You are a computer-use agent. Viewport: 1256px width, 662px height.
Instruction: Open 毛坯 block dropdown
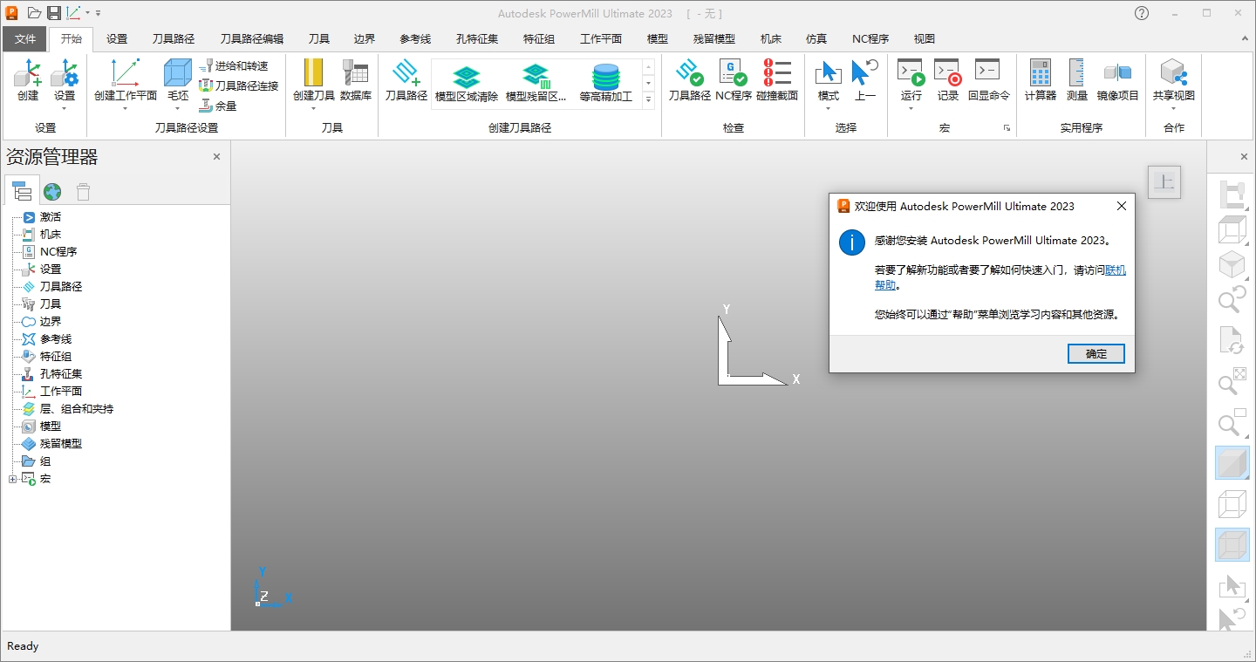(178, 109)
